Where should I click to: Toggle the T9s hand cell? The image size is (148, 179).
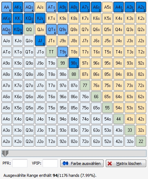(62, 52)
